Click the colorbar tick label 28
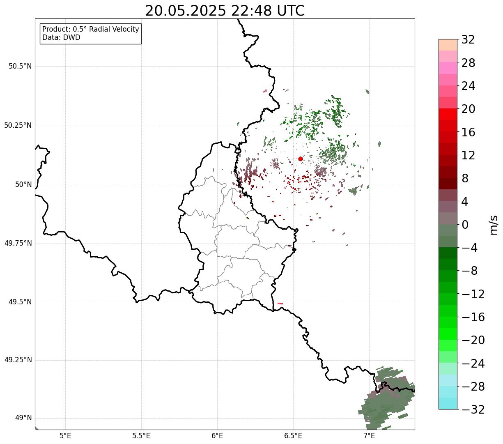 pyautogui.click(x=468, y=63)
